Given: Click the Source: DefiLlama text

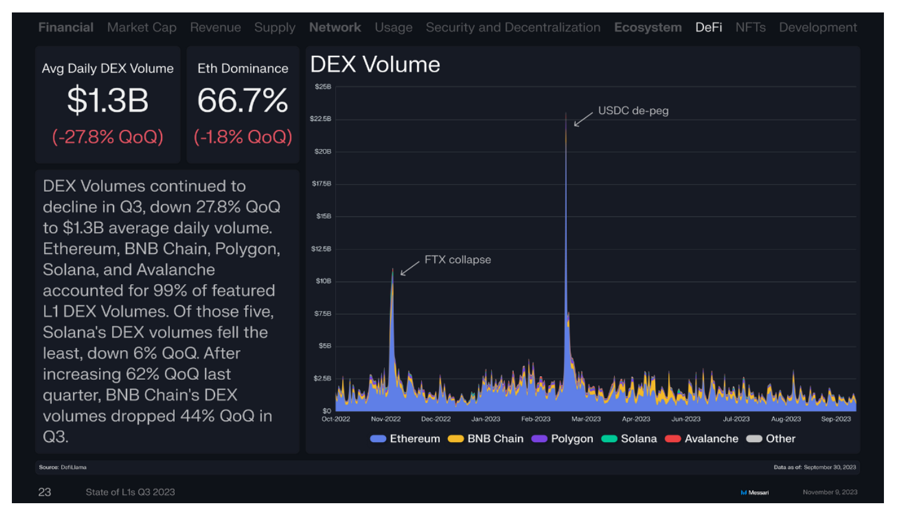Looking at the screenshot, I should (62, 467).
